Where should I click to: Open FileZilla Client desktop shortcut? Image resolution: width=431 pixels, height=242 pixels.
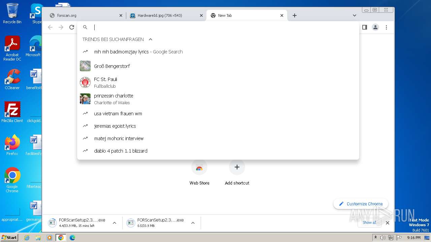pyautogui.click(x=12, y=112)
